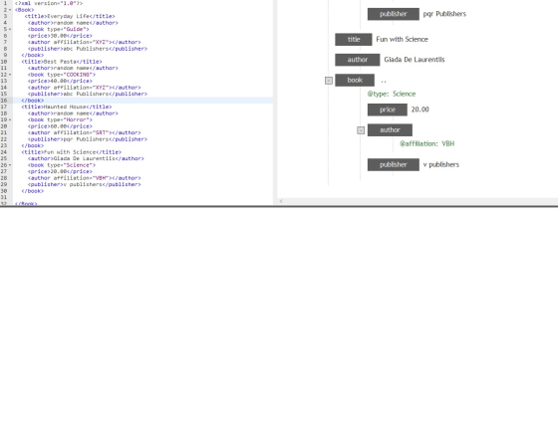Click the price 40.00 code line
The image size is (558, 439).
(x=60, y=81)
